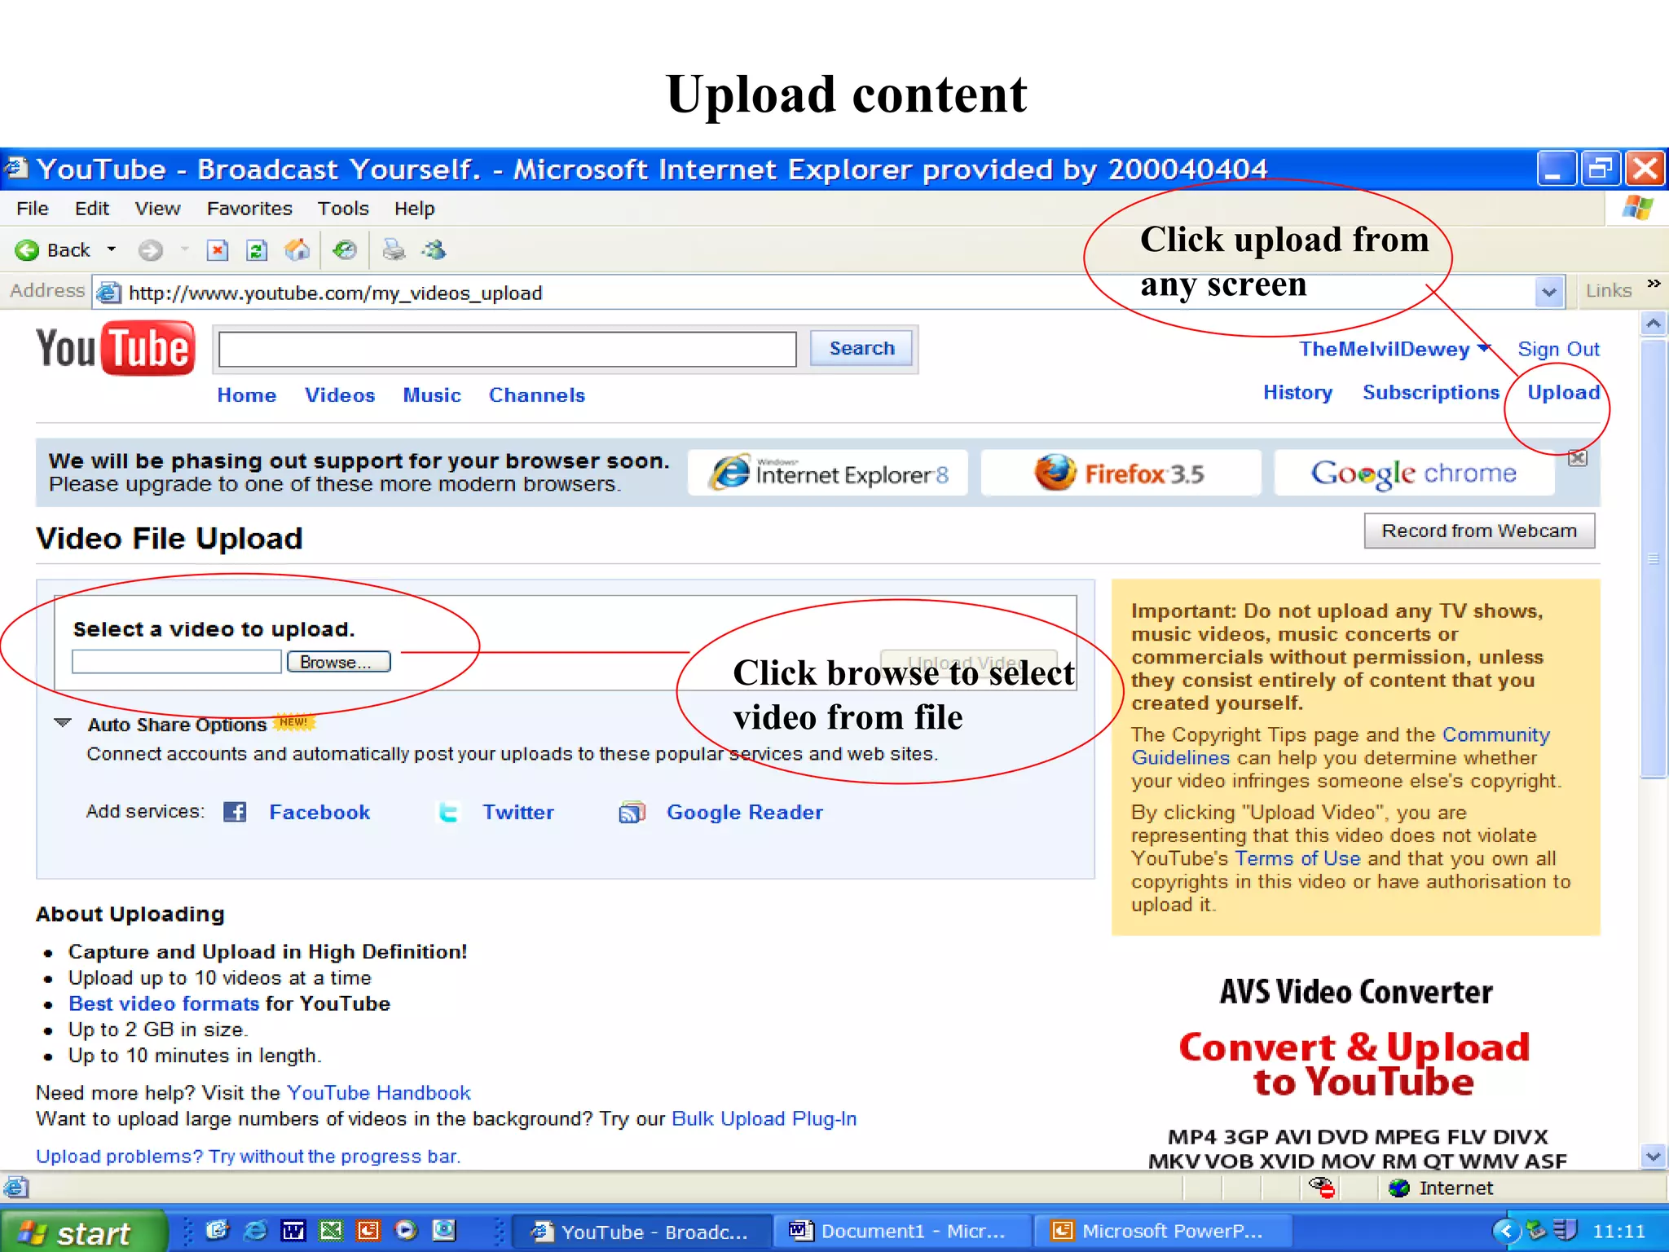Refresh the page with green arrows icon
Image resolution: width=1669 pixels, height=1252 pixels.
257,250
